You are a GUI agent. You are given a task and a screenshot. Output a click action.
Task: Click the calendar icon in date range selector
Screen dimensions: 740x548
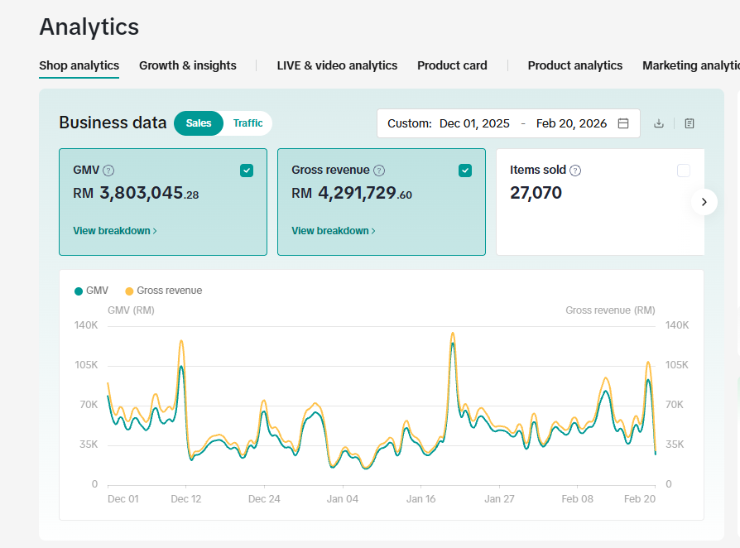pos(622,123)
